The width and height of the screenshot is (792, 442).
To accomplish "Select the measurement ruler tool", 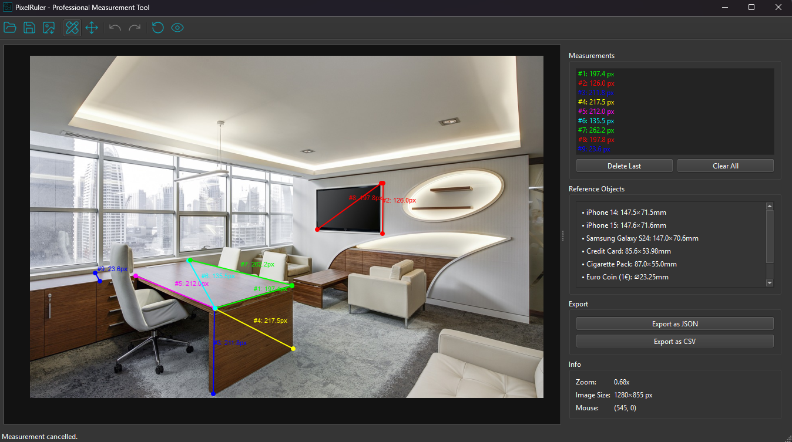I will pos(72,27).
